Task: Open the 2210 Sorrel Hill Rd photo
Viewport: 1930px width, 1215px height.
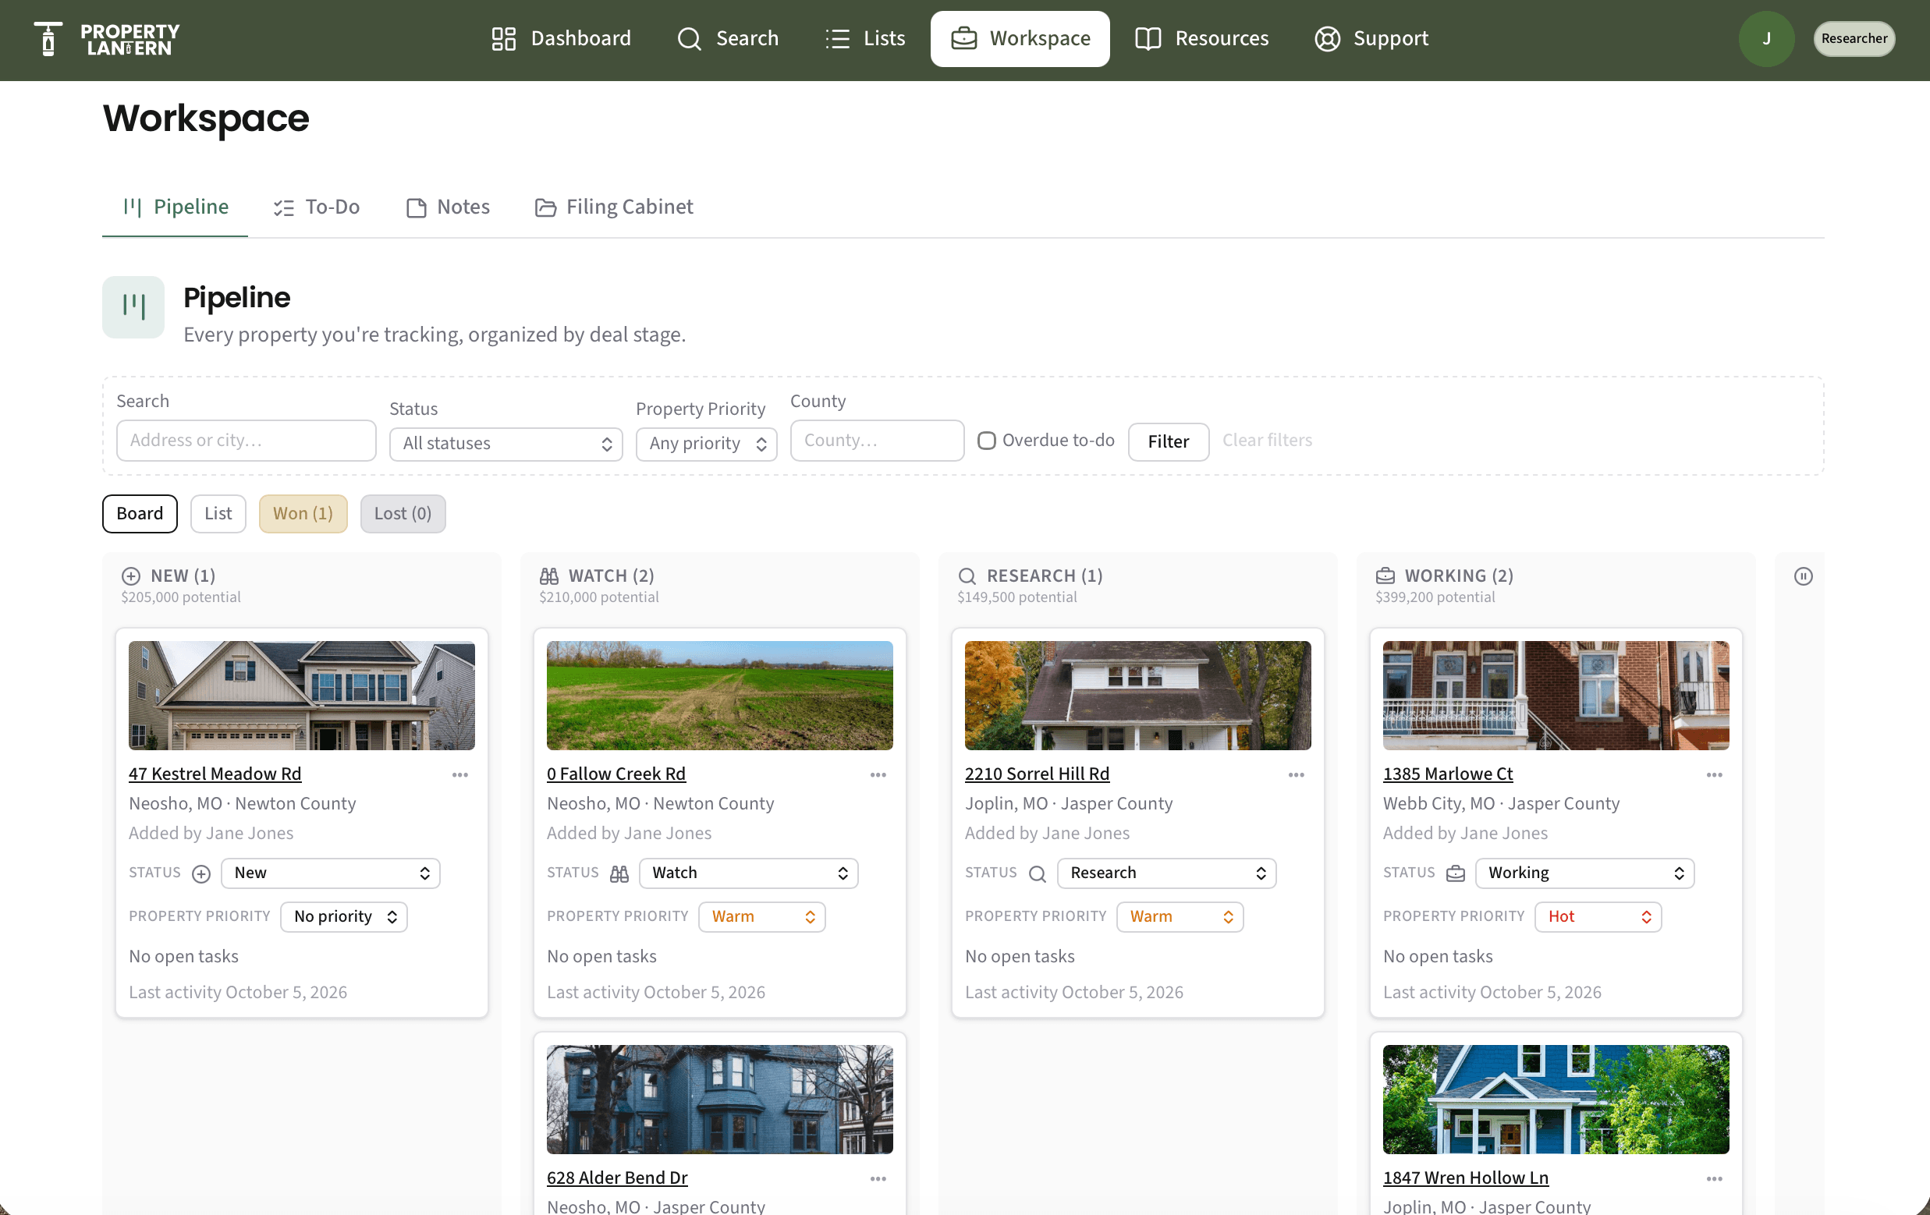Action: pyautogui.click(x=1138, y=695)
